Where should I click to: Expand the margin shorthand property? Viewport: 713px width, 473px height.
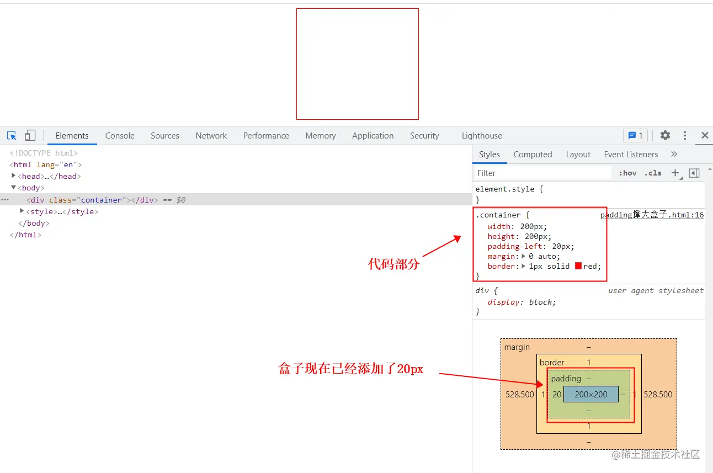pyautogui.click(x=524, y=256)
